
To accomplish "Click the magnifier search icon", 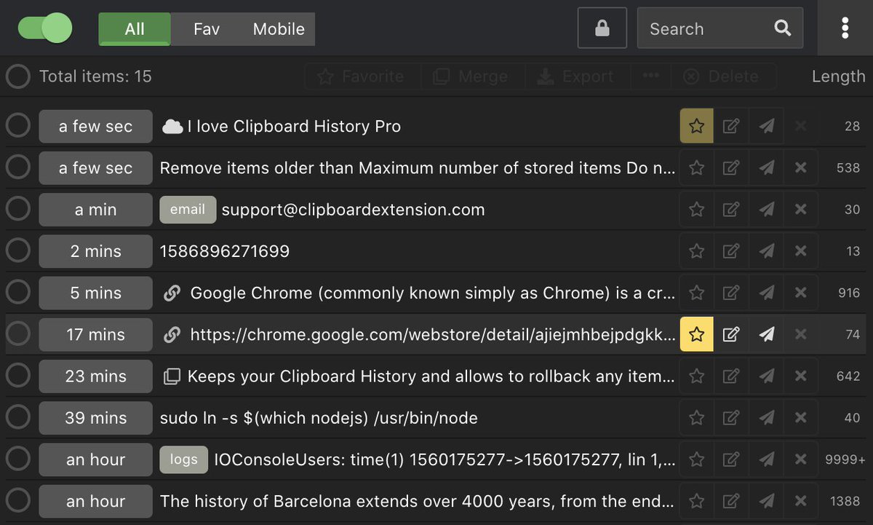I will click(783, 28).
